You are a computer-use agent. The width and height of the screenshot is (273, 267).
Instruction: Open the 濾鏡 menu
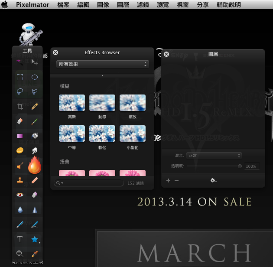tap(143, 4)
